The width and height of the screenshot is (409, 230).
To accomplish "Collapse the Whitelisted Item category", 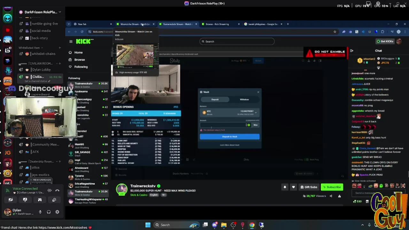I will point(31,48).
